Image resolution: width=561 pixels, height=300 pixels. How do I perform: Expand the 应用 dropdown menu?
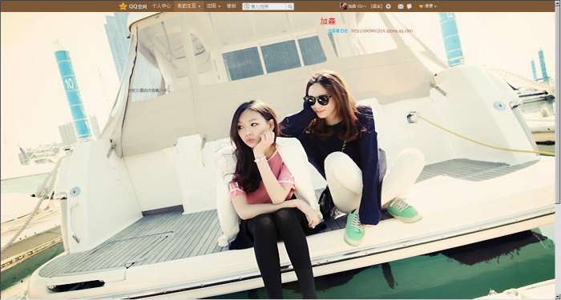click(213, 6)
